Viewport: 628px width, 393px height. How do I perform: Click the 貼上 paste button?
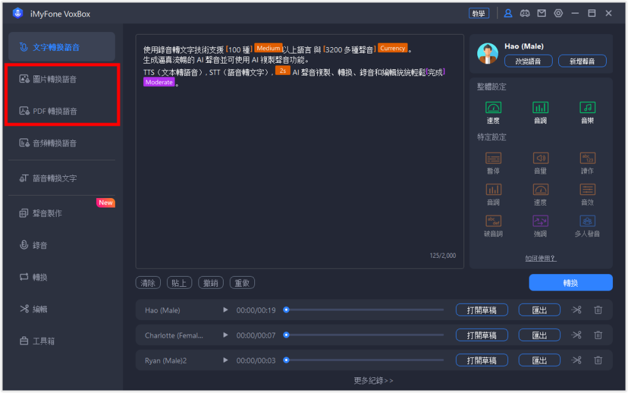179,283
